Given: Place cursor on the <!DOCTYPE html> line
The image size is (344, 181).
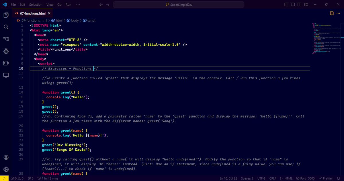Looking at the screenshot, I should [45, 25].
